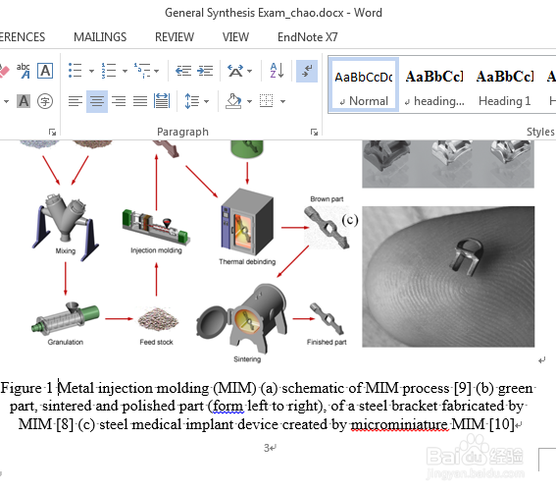Open the Line Spacing dropdown arrow
556x493 pixels.
[206, 101]
